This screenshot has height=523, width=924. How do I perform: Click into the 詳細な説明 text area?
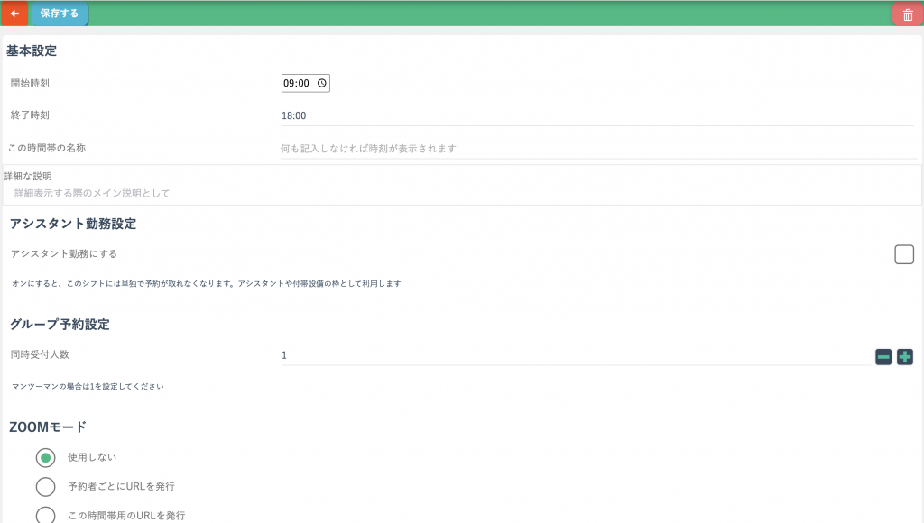click(x=460, y=193)
